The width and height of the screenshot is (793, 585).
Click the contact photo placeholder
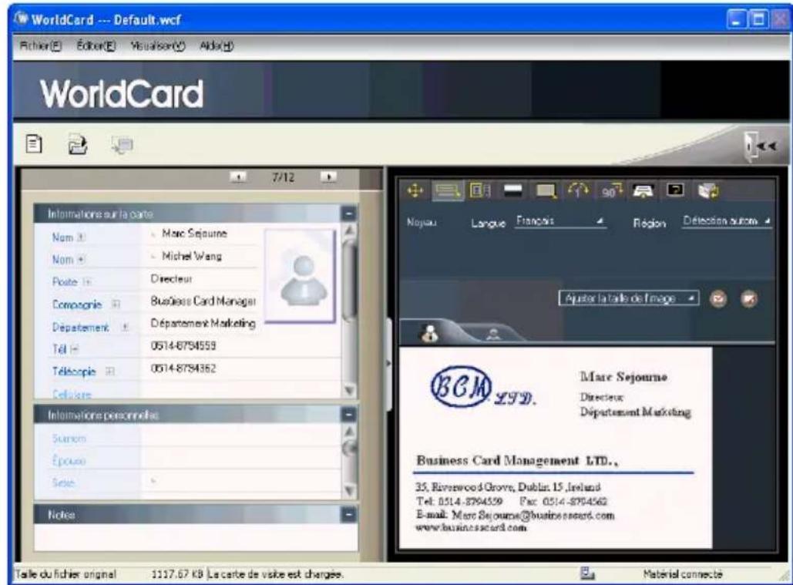point(301,276)
